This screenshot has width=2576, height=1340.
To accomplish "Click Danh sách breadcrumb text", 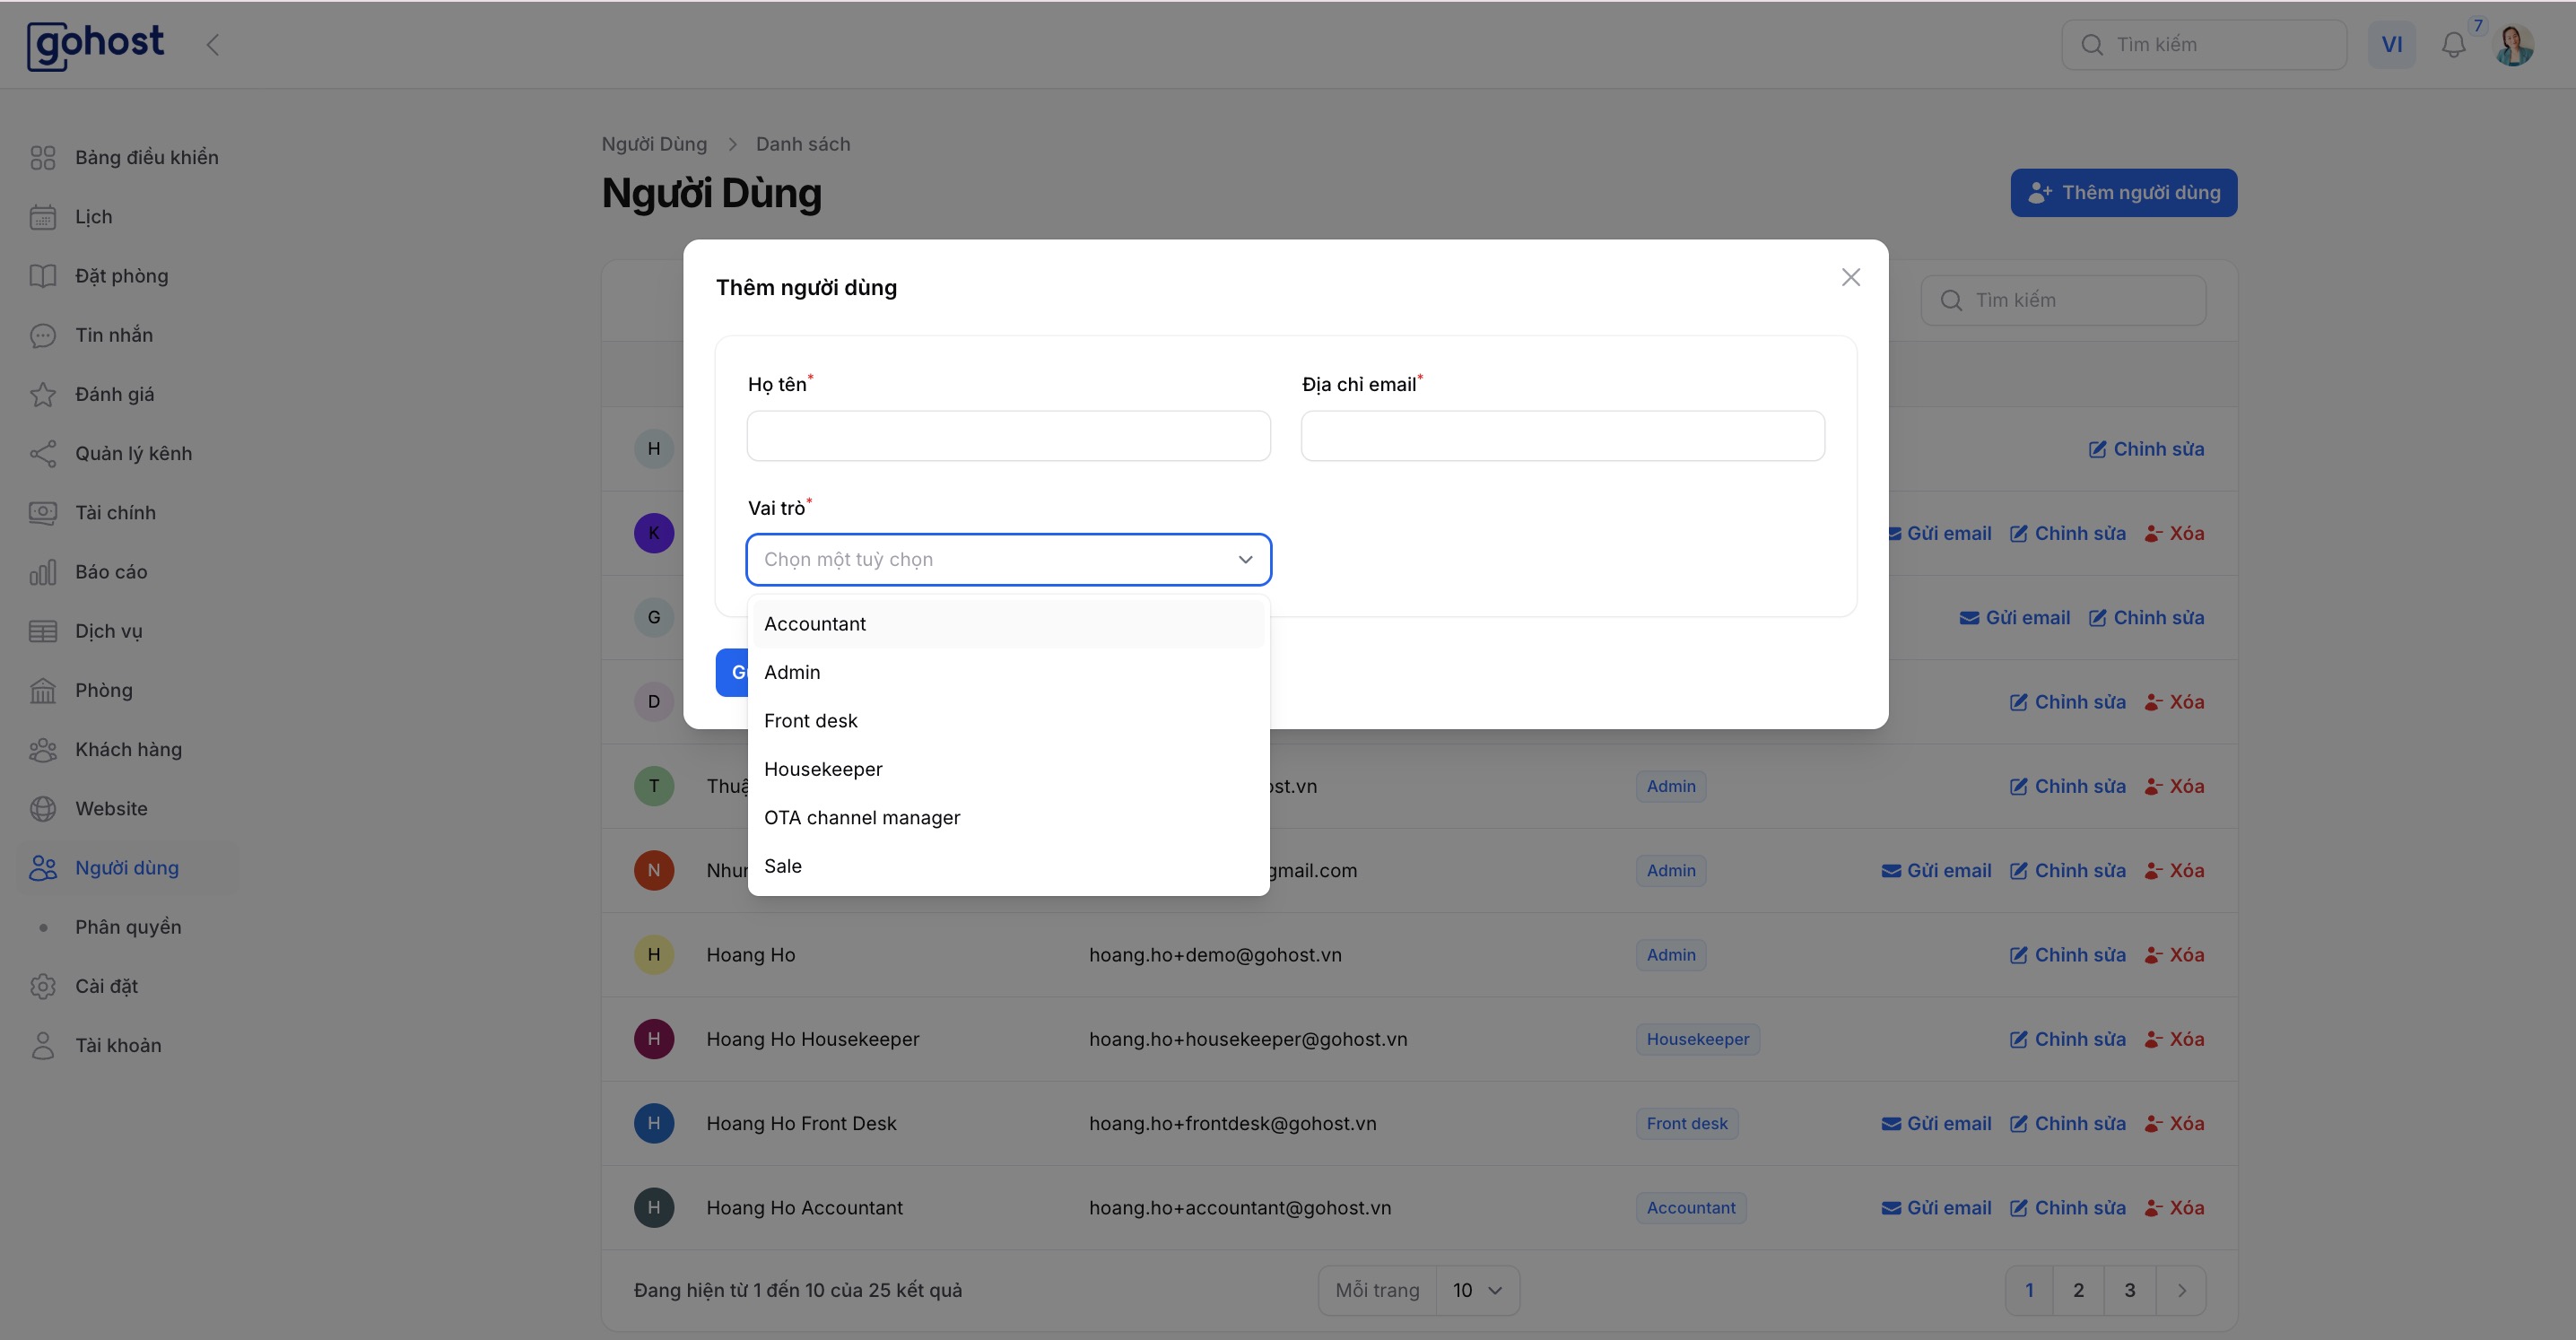I will click(803, 144).
